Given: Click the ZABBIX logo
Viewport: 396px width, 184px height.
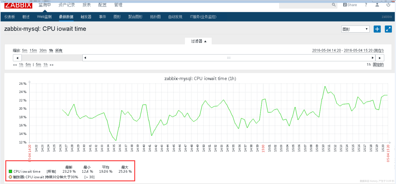Looking at the screenshot, I should (18, 4).
